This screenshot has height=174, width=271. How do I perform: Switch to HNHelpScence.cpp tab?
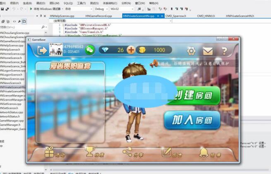62,16
